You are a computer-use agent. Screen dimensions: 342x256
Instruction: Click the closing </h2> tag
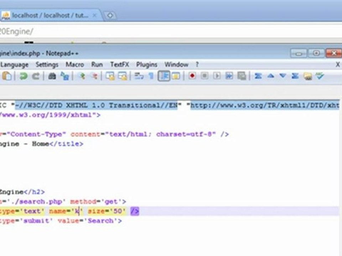point(34,192)
